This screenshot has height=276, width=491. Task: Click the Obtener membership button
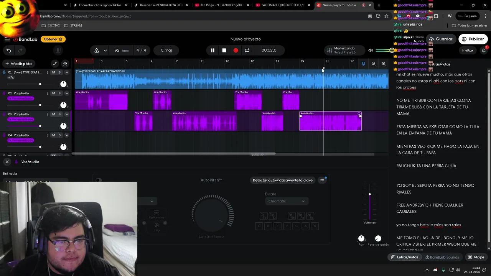[x=53, y=39]
